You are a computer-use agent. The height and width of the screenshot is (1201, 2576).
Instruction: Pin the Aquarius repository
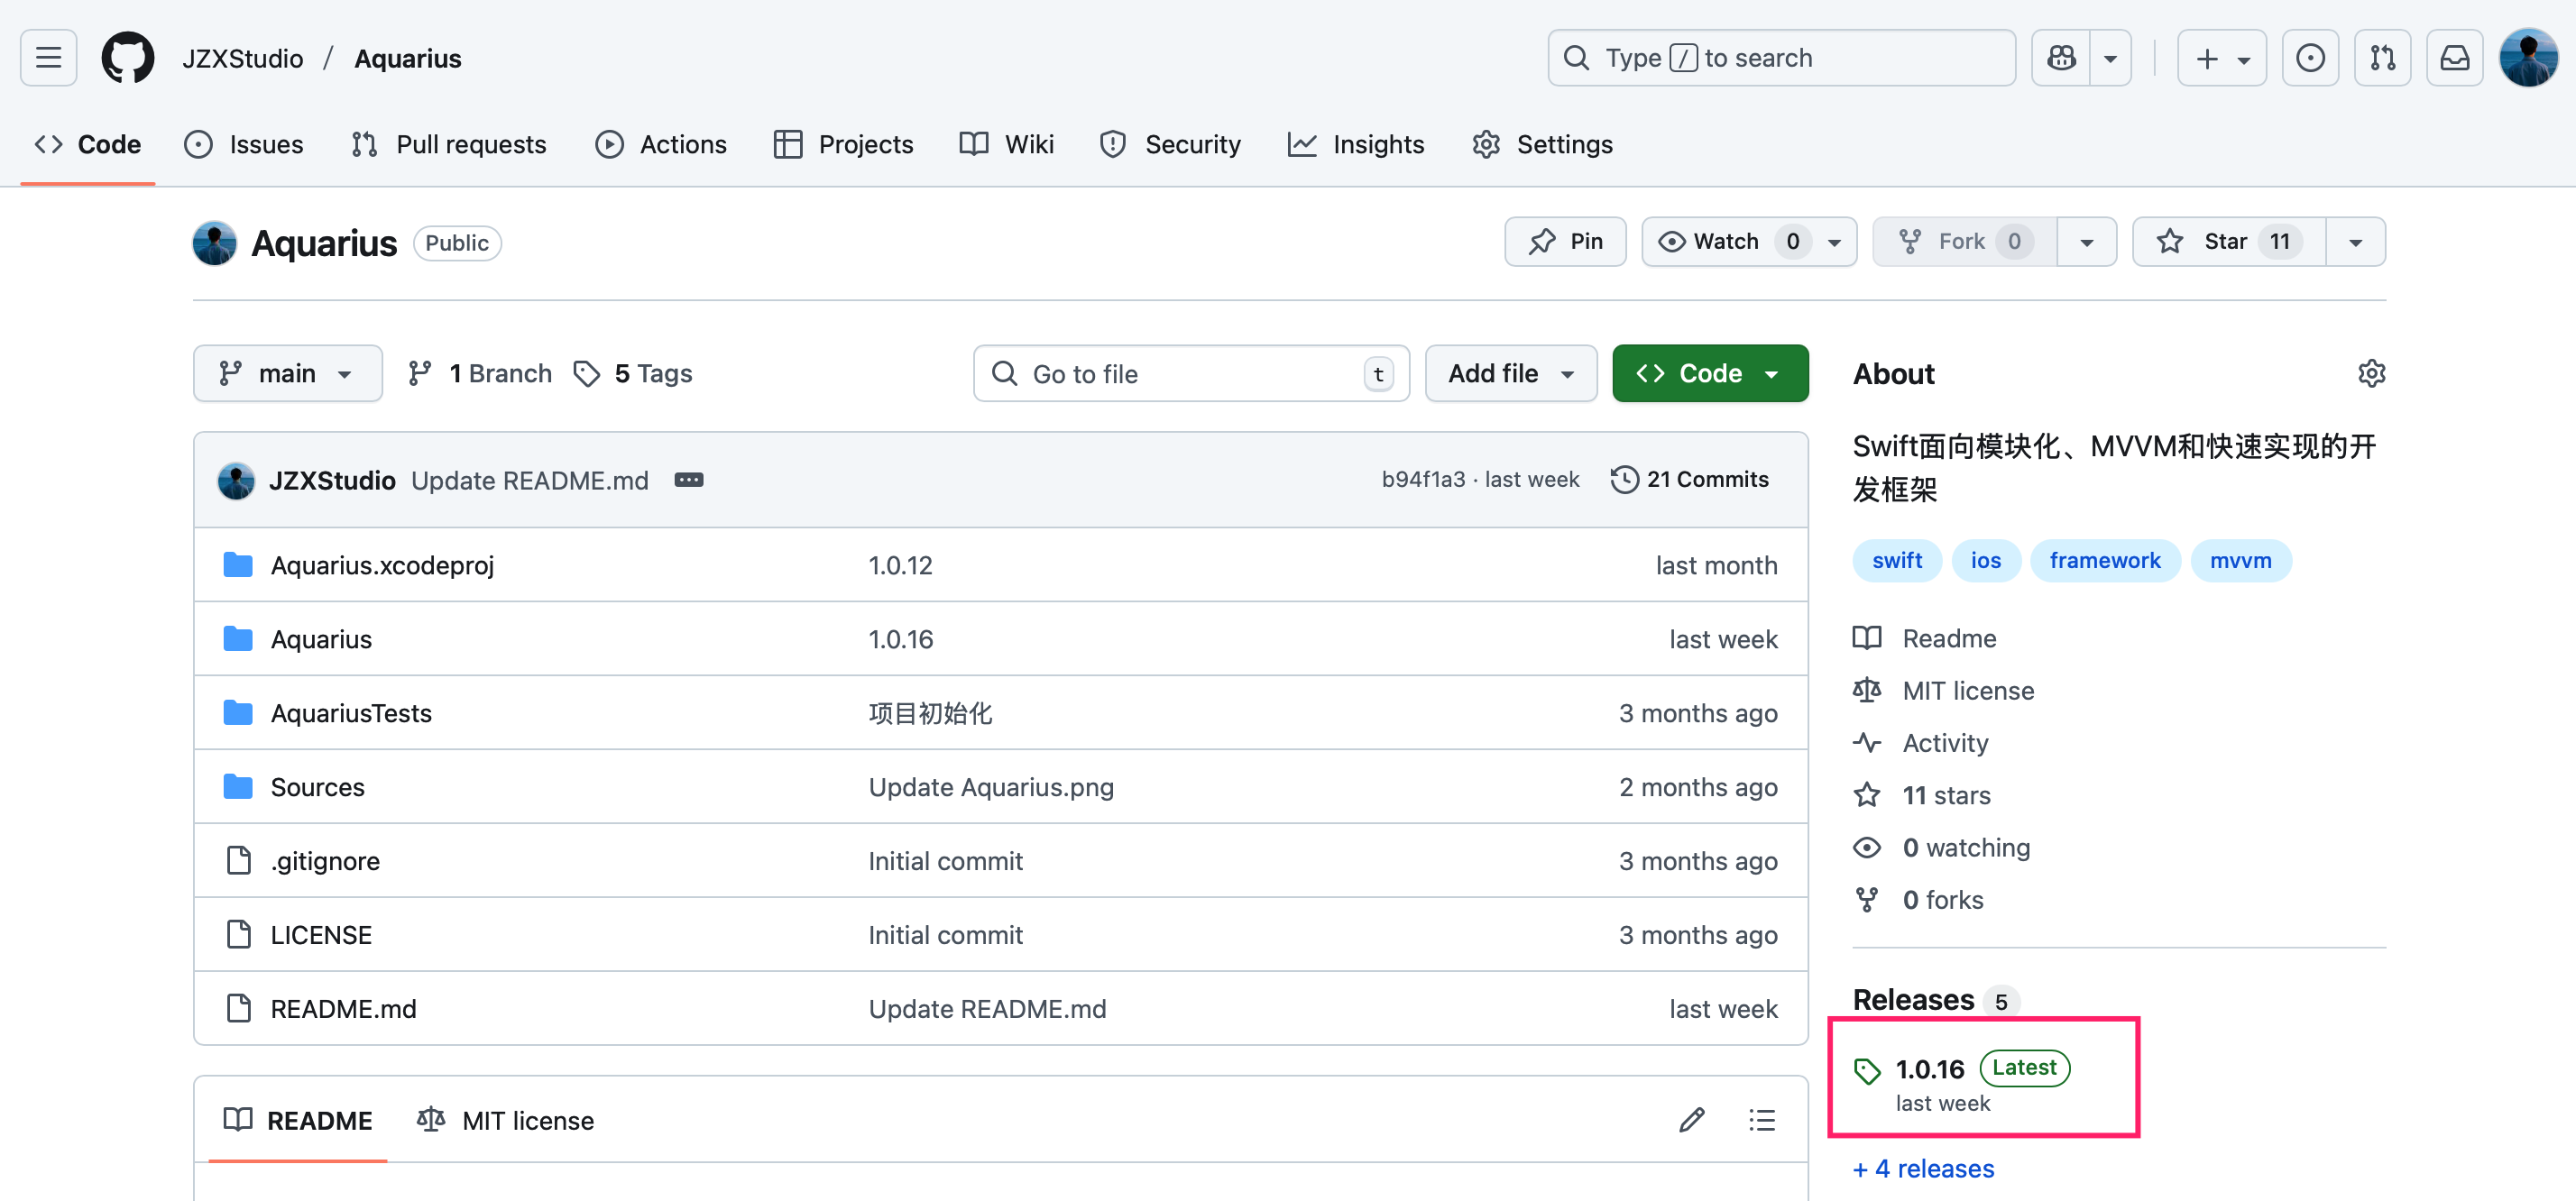pos(1565,242)
